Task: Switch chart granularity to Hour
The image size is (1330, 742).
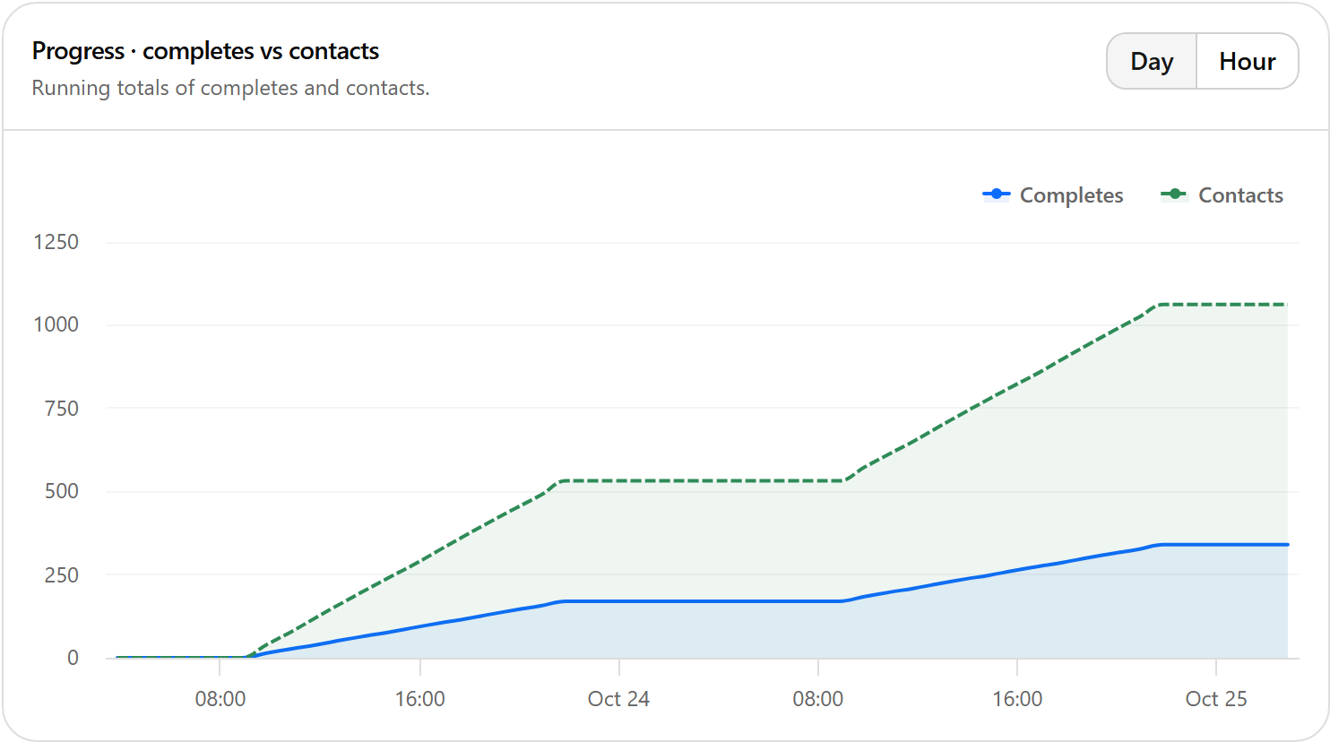Action: pyautogui.click(x=1248, y=61)
